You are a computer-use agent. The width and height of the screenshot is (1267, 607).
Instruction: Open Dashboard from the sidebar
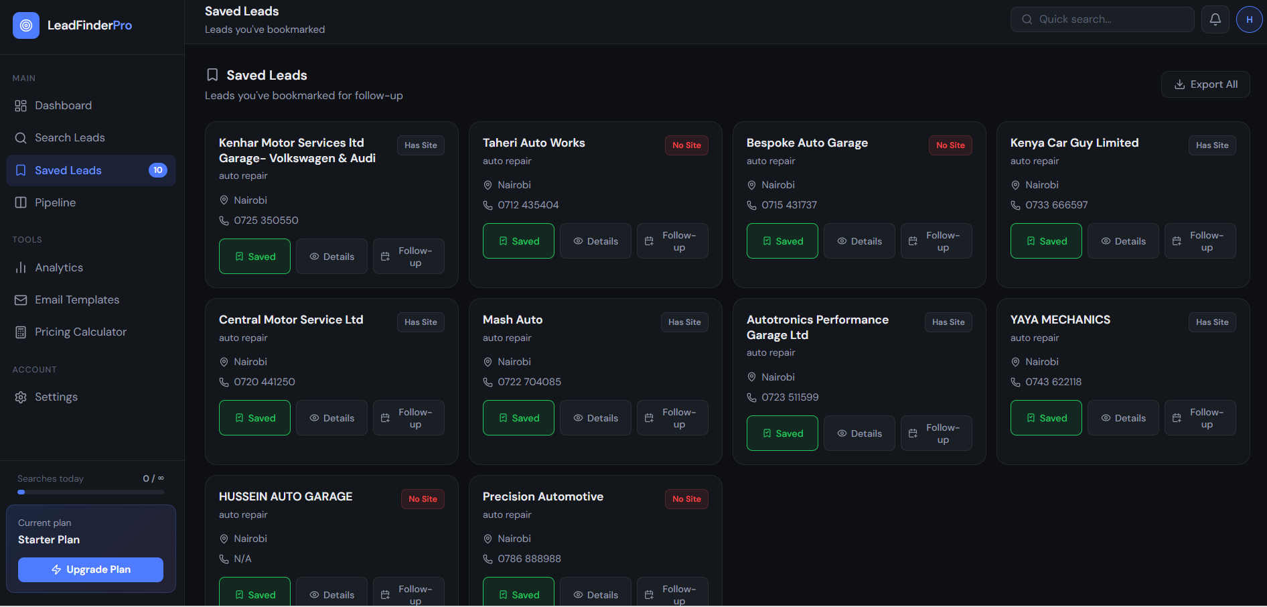coord(91,106)
